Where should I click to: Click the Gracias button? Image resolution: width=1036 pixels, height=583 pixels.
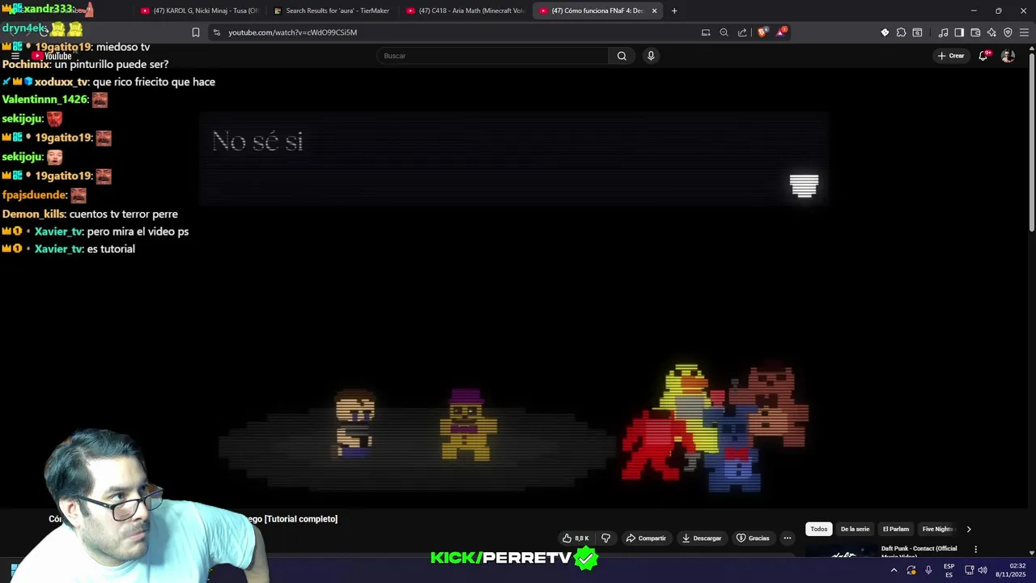[753, 538]
